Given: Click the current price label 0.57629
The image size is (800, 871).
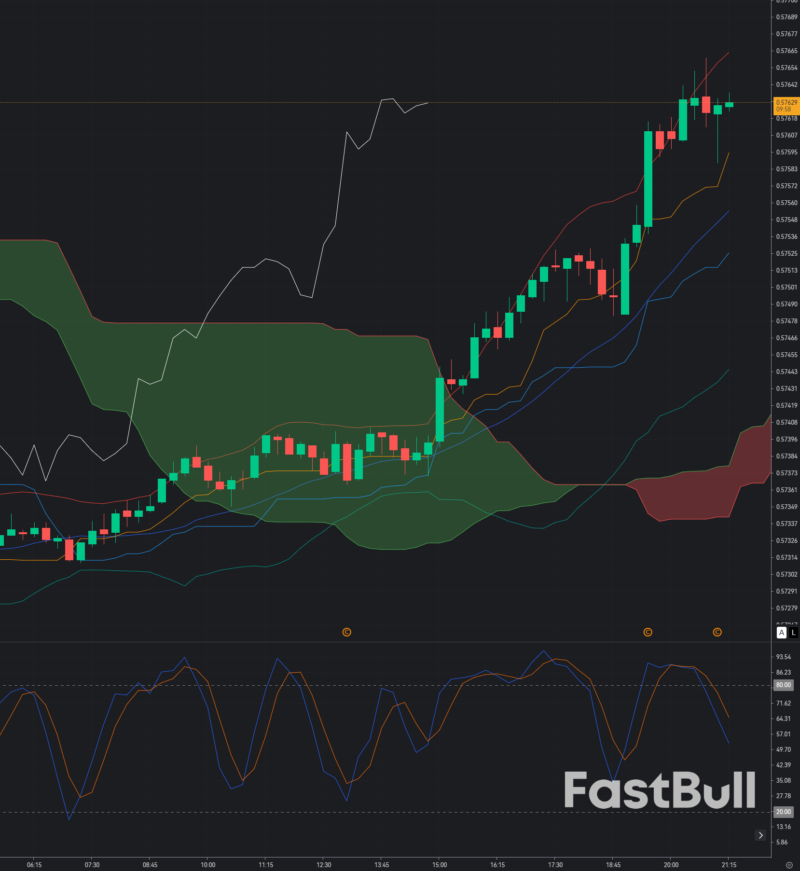Looking at the screenshot, I should pos(786,106).
